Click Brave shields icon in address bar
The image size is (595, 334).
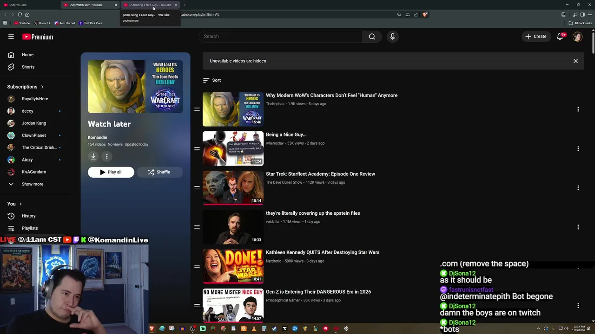(x=425, y=14)
